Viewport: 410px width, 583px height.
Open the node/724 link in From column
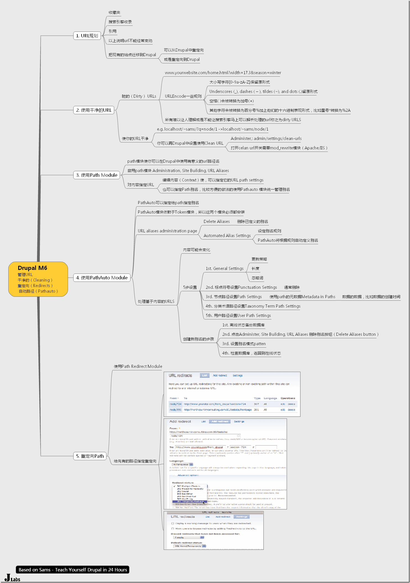[x=176, y=404]
